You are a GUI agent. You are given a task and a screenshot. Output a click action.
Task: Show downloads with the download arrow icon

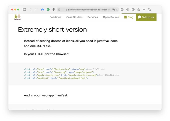coord(122,9)
